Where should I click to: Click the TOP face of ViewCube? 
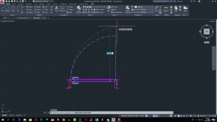pos(206,32)
